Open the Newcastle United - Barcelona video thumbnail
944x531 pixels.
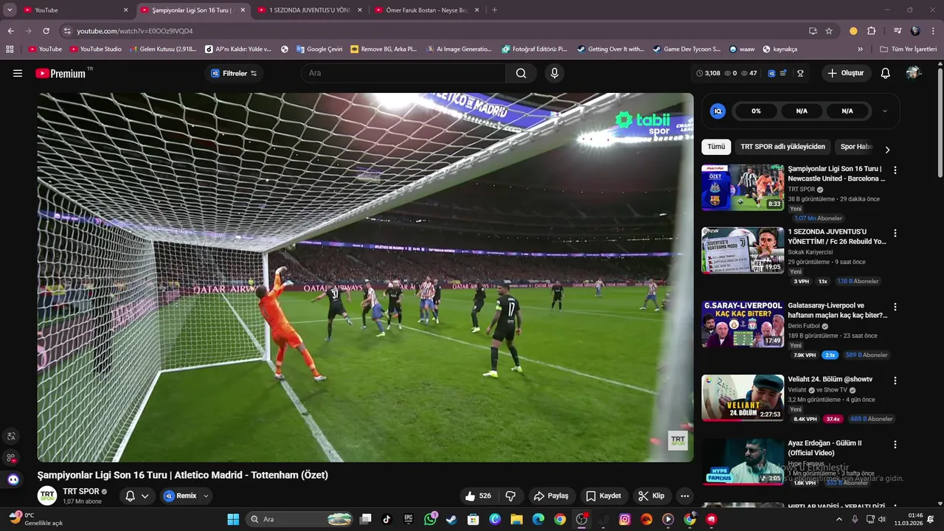tap(743, 187)
